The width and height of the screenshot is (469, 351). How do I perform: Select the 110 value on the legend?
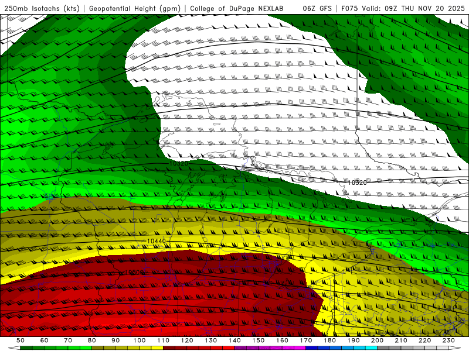pyautogui.click(x=164, y=340)
